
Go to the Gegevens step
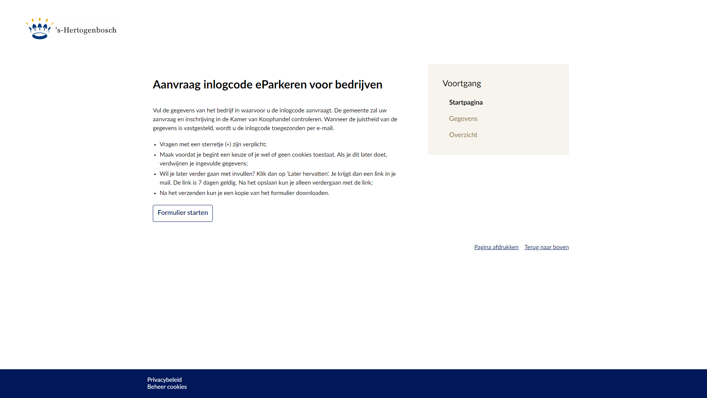tap(463, 119)
